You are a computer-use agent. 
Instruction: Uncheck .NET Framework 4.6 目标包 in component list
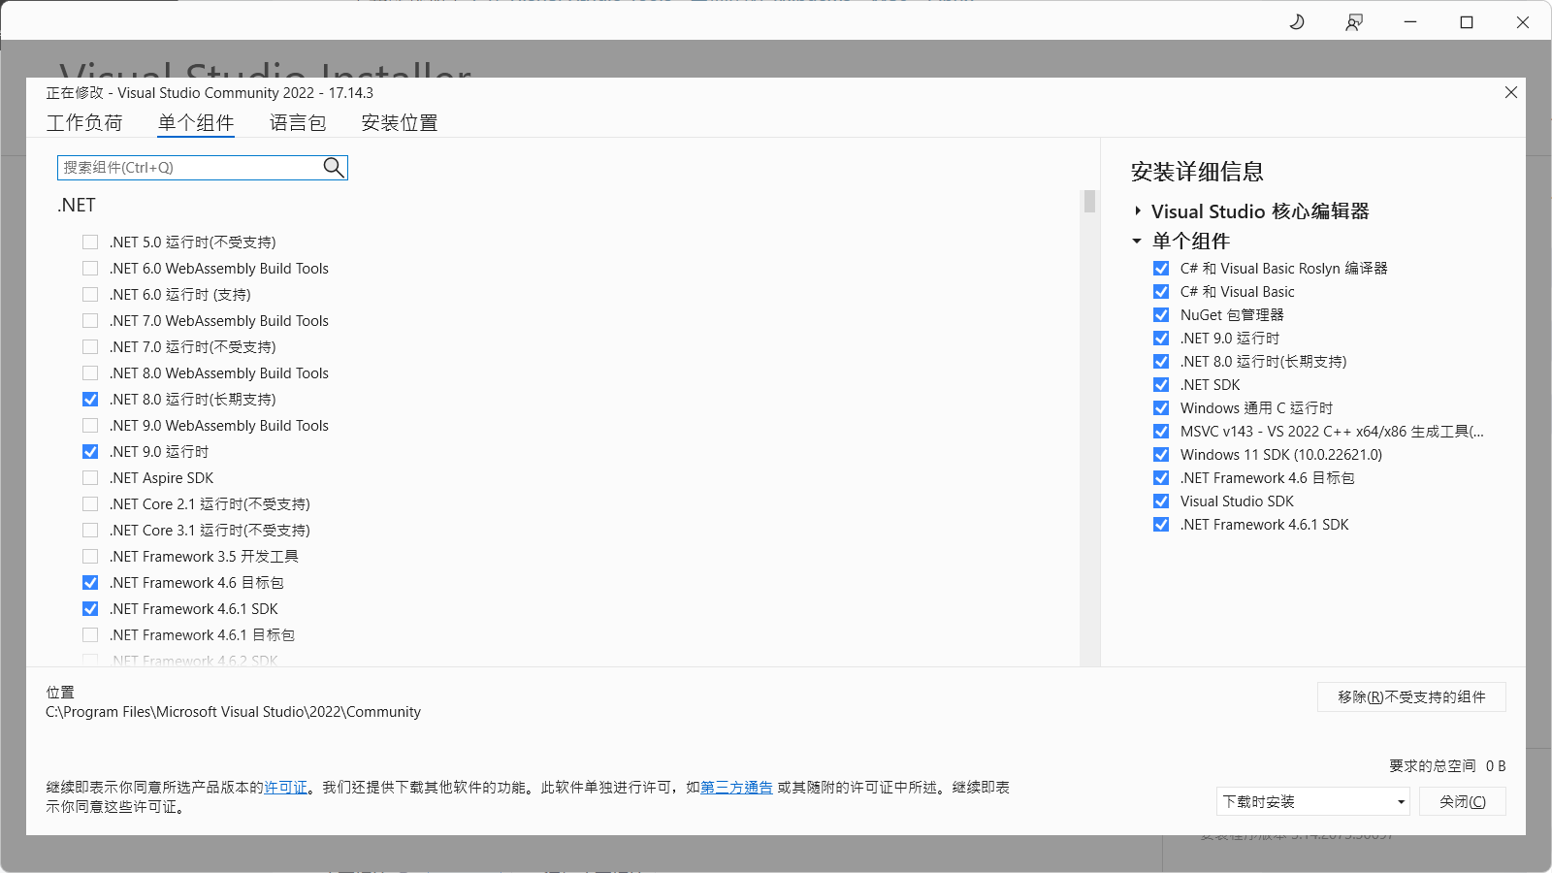[90, 582]
